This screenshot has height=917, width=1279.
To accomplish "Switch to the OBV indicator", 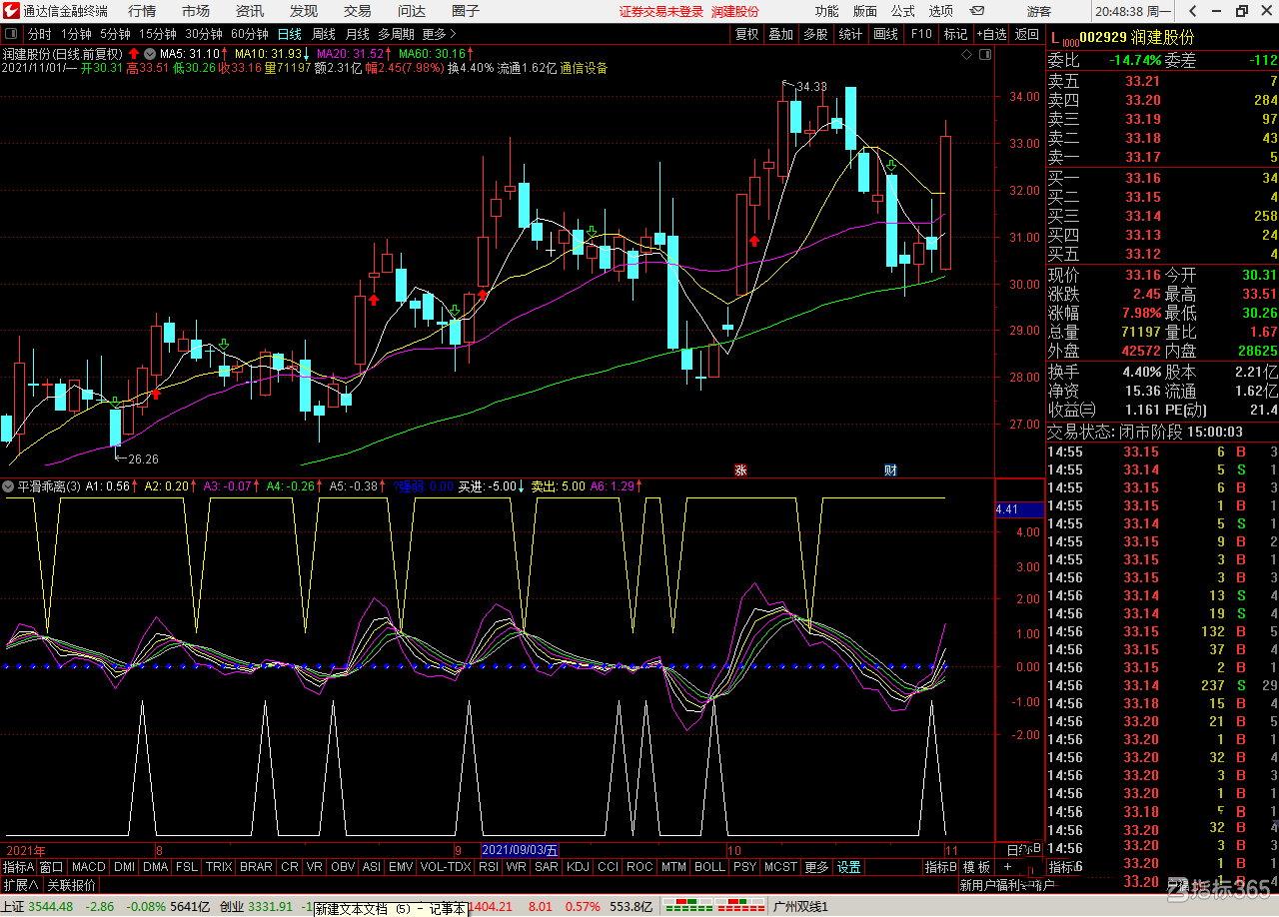I will coord(343,867).
